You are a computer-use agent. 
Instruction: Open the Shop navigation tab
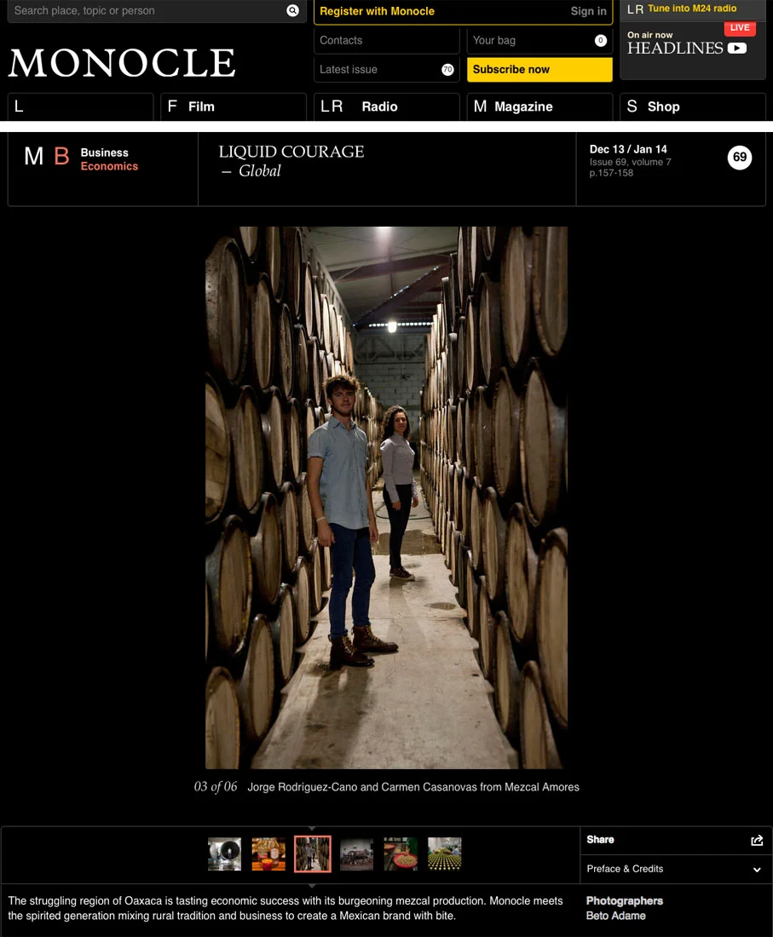tap(692, 106)
